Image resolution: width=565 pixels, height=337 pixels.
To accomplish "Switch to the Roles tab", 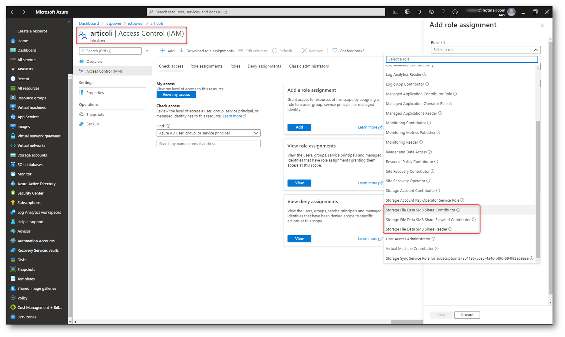I will pos(235,66).
